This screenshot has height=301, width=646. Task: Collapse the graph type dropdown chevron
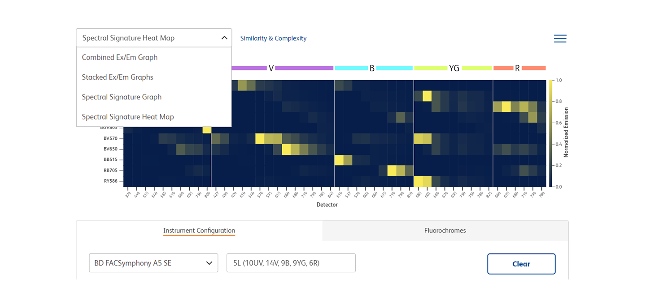click(224, 38)
